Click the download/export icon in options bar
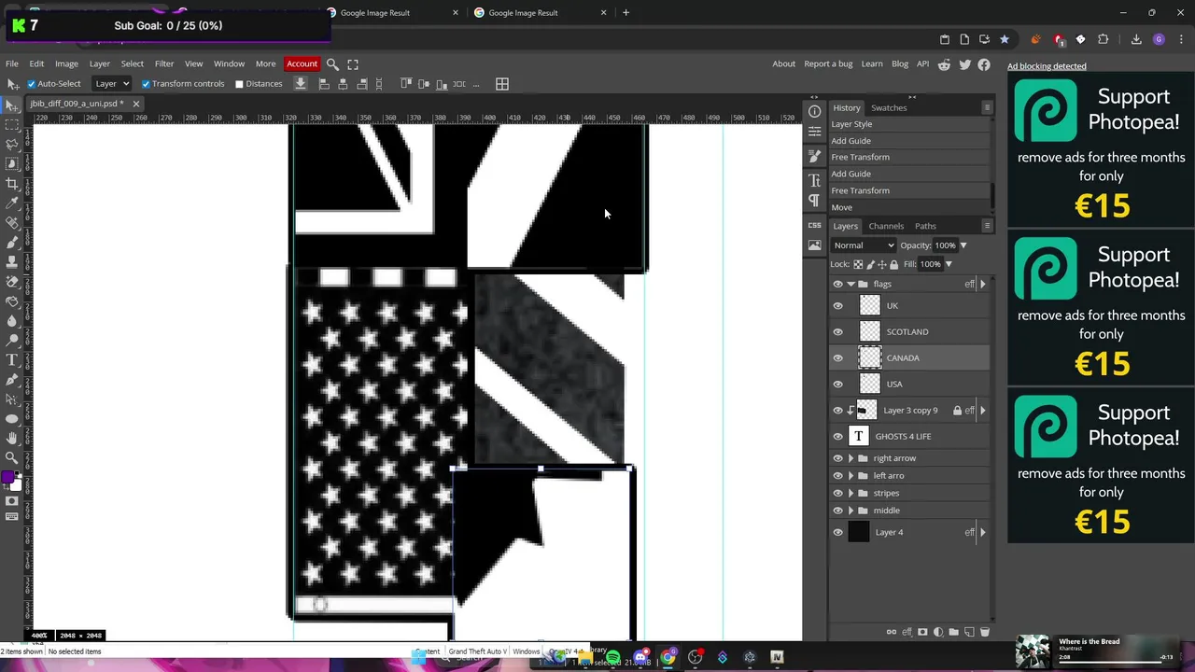The width and height of the screenshot is (1195, 672). pos(301,83)
